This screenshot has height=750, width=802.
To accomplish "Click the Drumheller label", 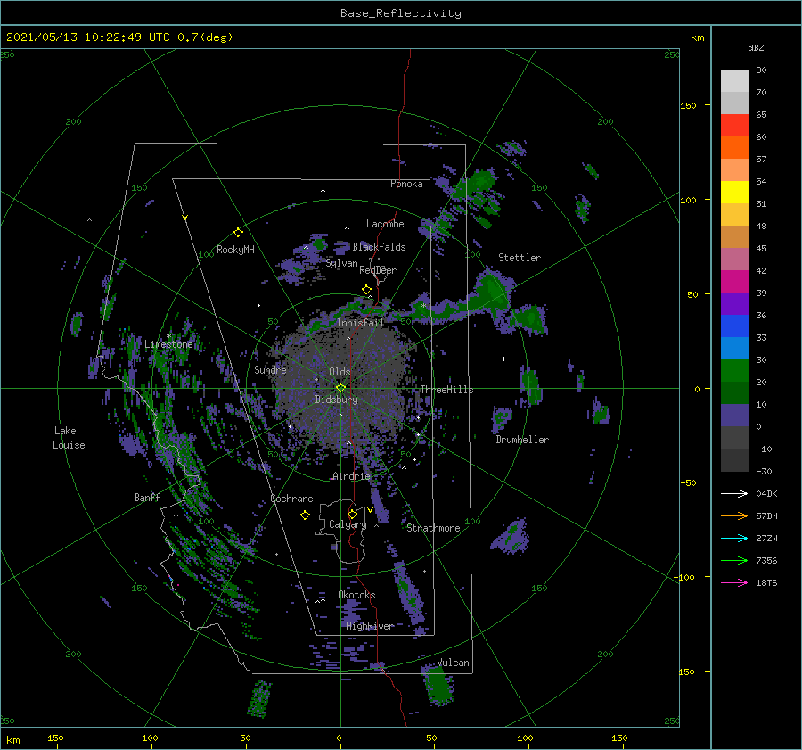I will (x=522, y=440).
